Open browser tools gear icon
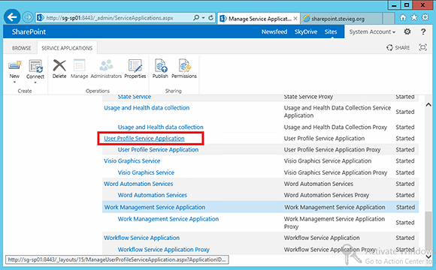The height and width of the screenshot is (270, 436). coord(425,18)
